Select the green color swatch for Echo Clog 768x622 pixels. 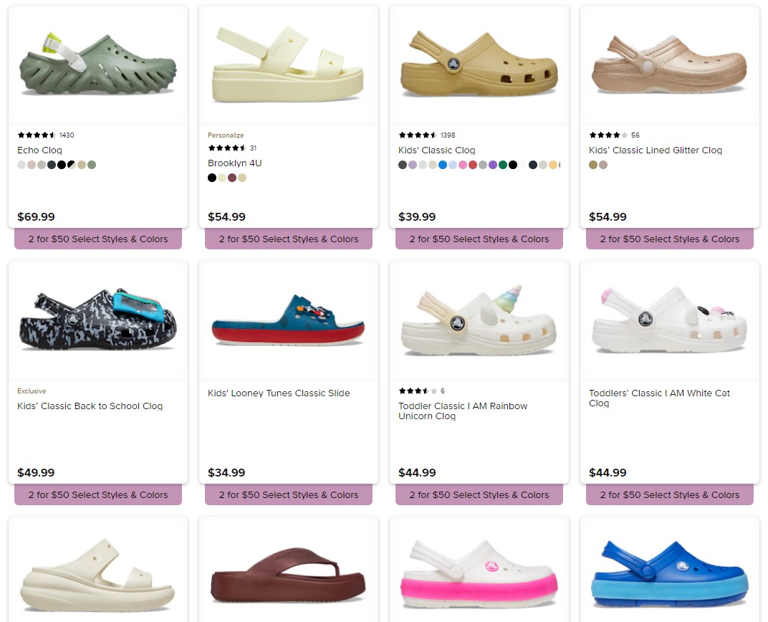tap(92, 165)
